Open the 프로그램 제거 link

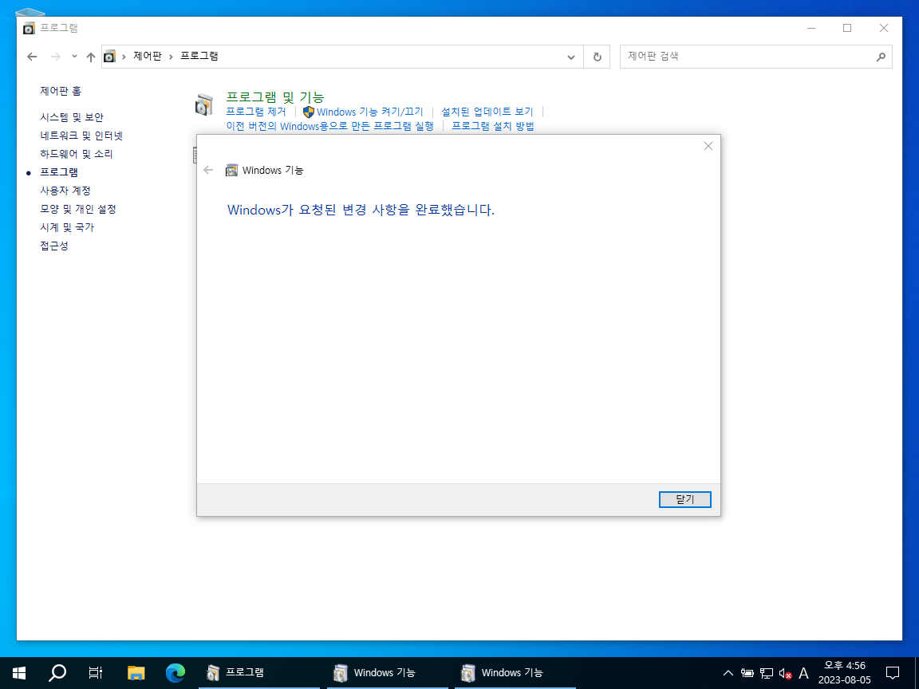pyautogui.click(x=256, y=112)
